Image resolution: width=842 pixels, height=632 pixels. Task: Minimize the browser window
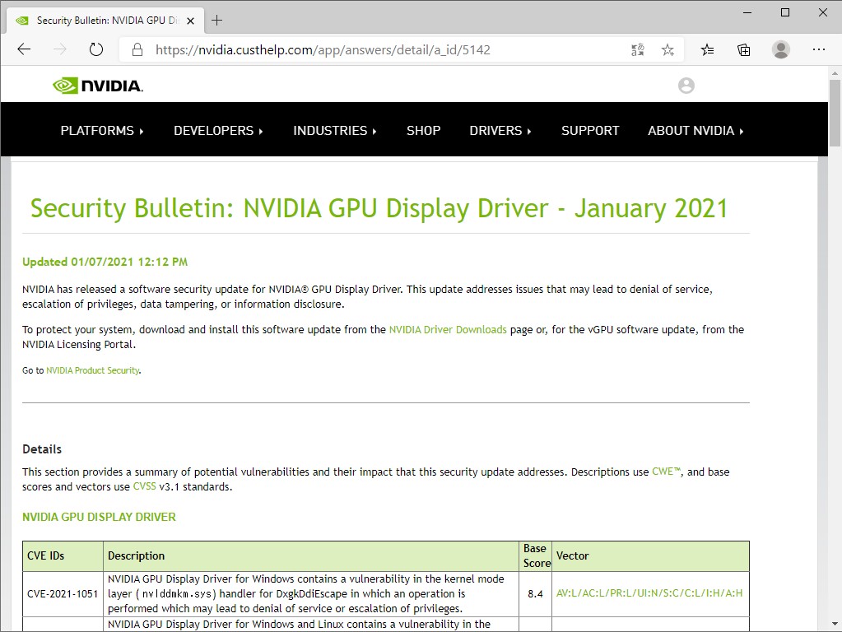click(747, 12)
